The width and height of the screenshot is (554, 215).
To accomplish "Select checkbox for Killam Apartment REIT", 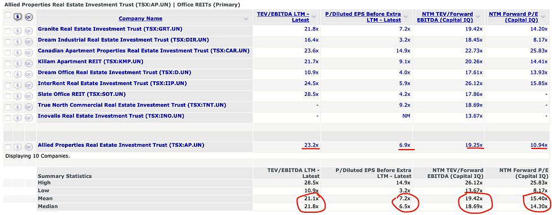I will 8,64.
